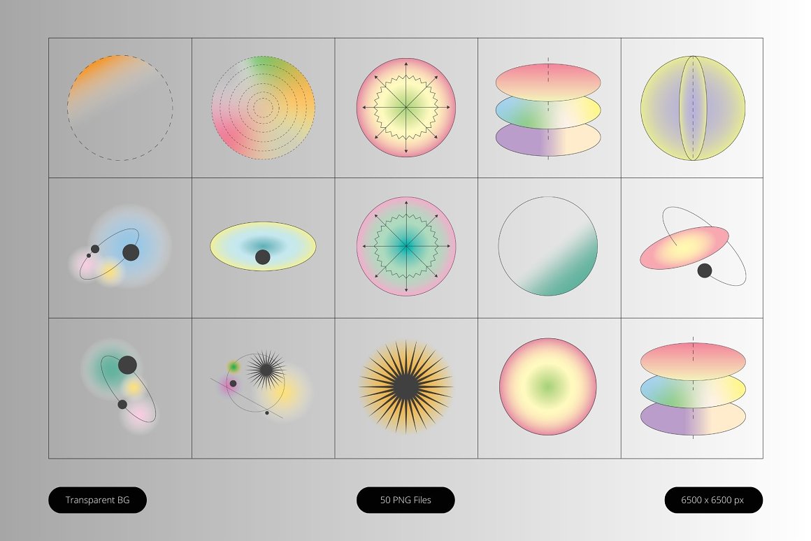Open the blue glow orbit with planets graphic
811x541 pixels.
[120, 249]
